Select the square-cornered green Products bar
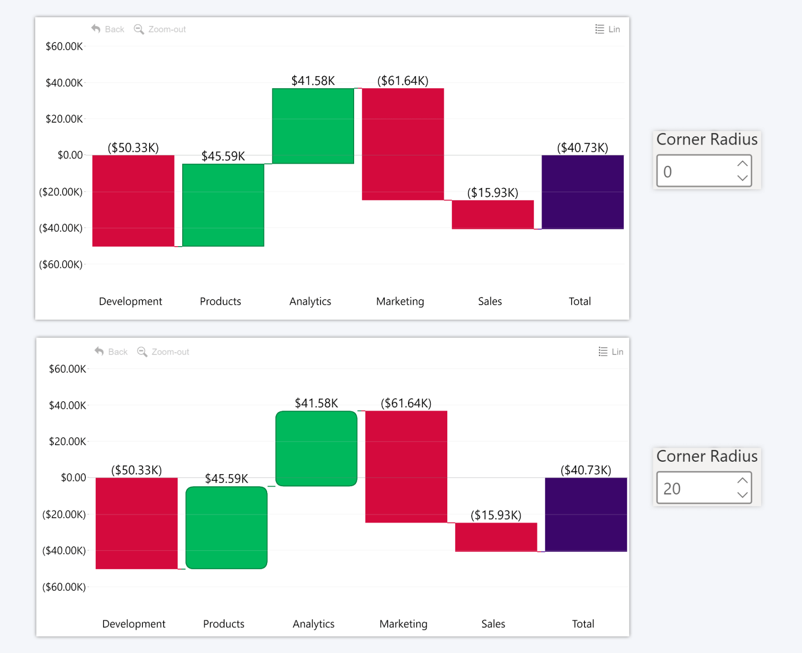Screen dimensions: 802x653 point(223,205)
